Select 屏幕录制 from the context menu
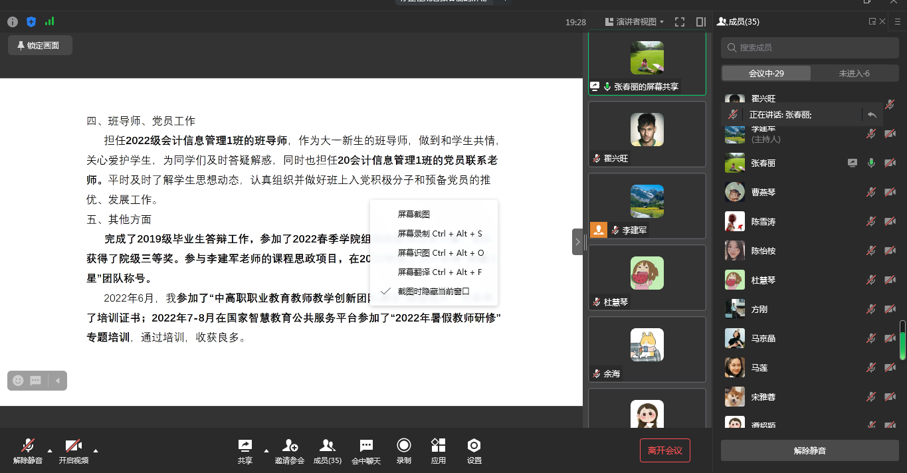The width and height of the screenshot is (907, 473). [439, 234]
